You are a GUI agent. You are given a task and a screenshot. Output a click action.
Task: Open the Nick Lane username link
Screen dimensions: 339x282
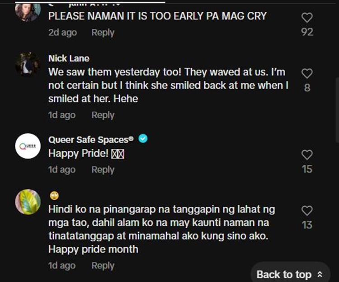click(69, 58)
